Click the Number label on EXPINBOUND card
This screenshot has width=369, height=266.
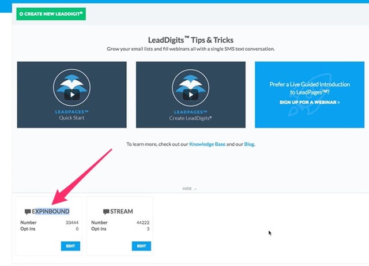(x=28, y=222)
